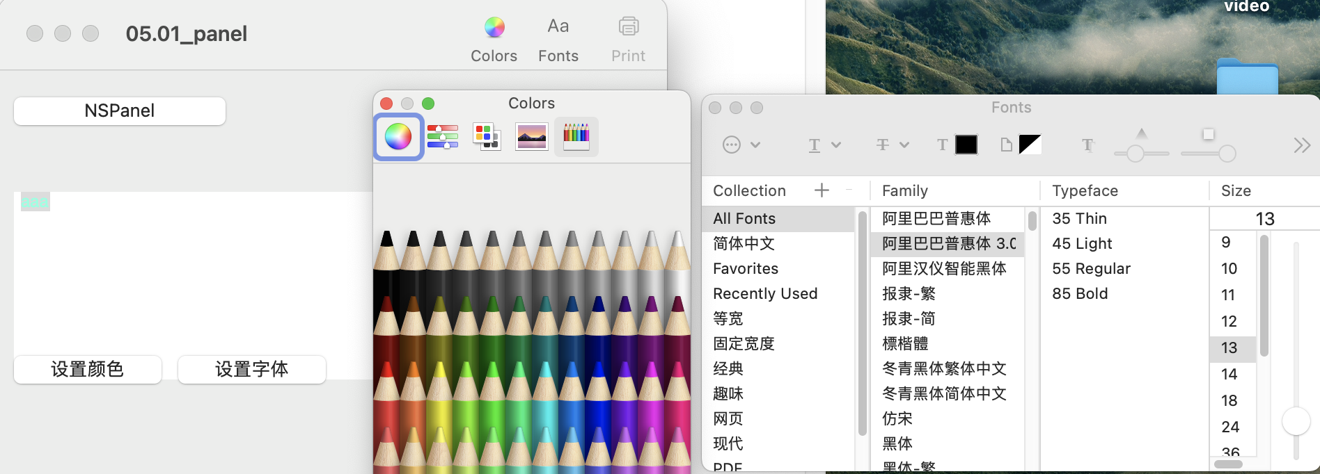Open the blue folder on the desktop
1320x474 pixels.
pos(1247,76)
